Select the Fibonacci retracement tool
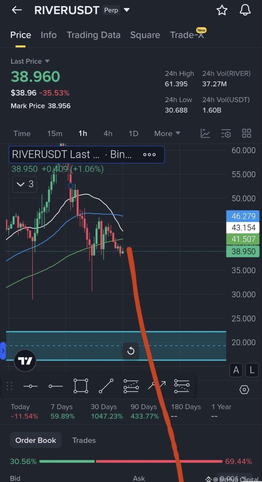The image size is (262, 482). tap(131, 386)
